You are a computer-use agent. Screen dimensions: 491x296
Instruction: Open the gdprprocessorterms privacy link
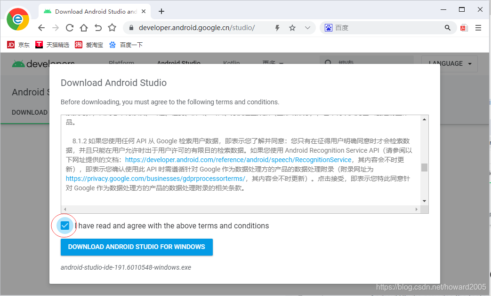point(156,179)
